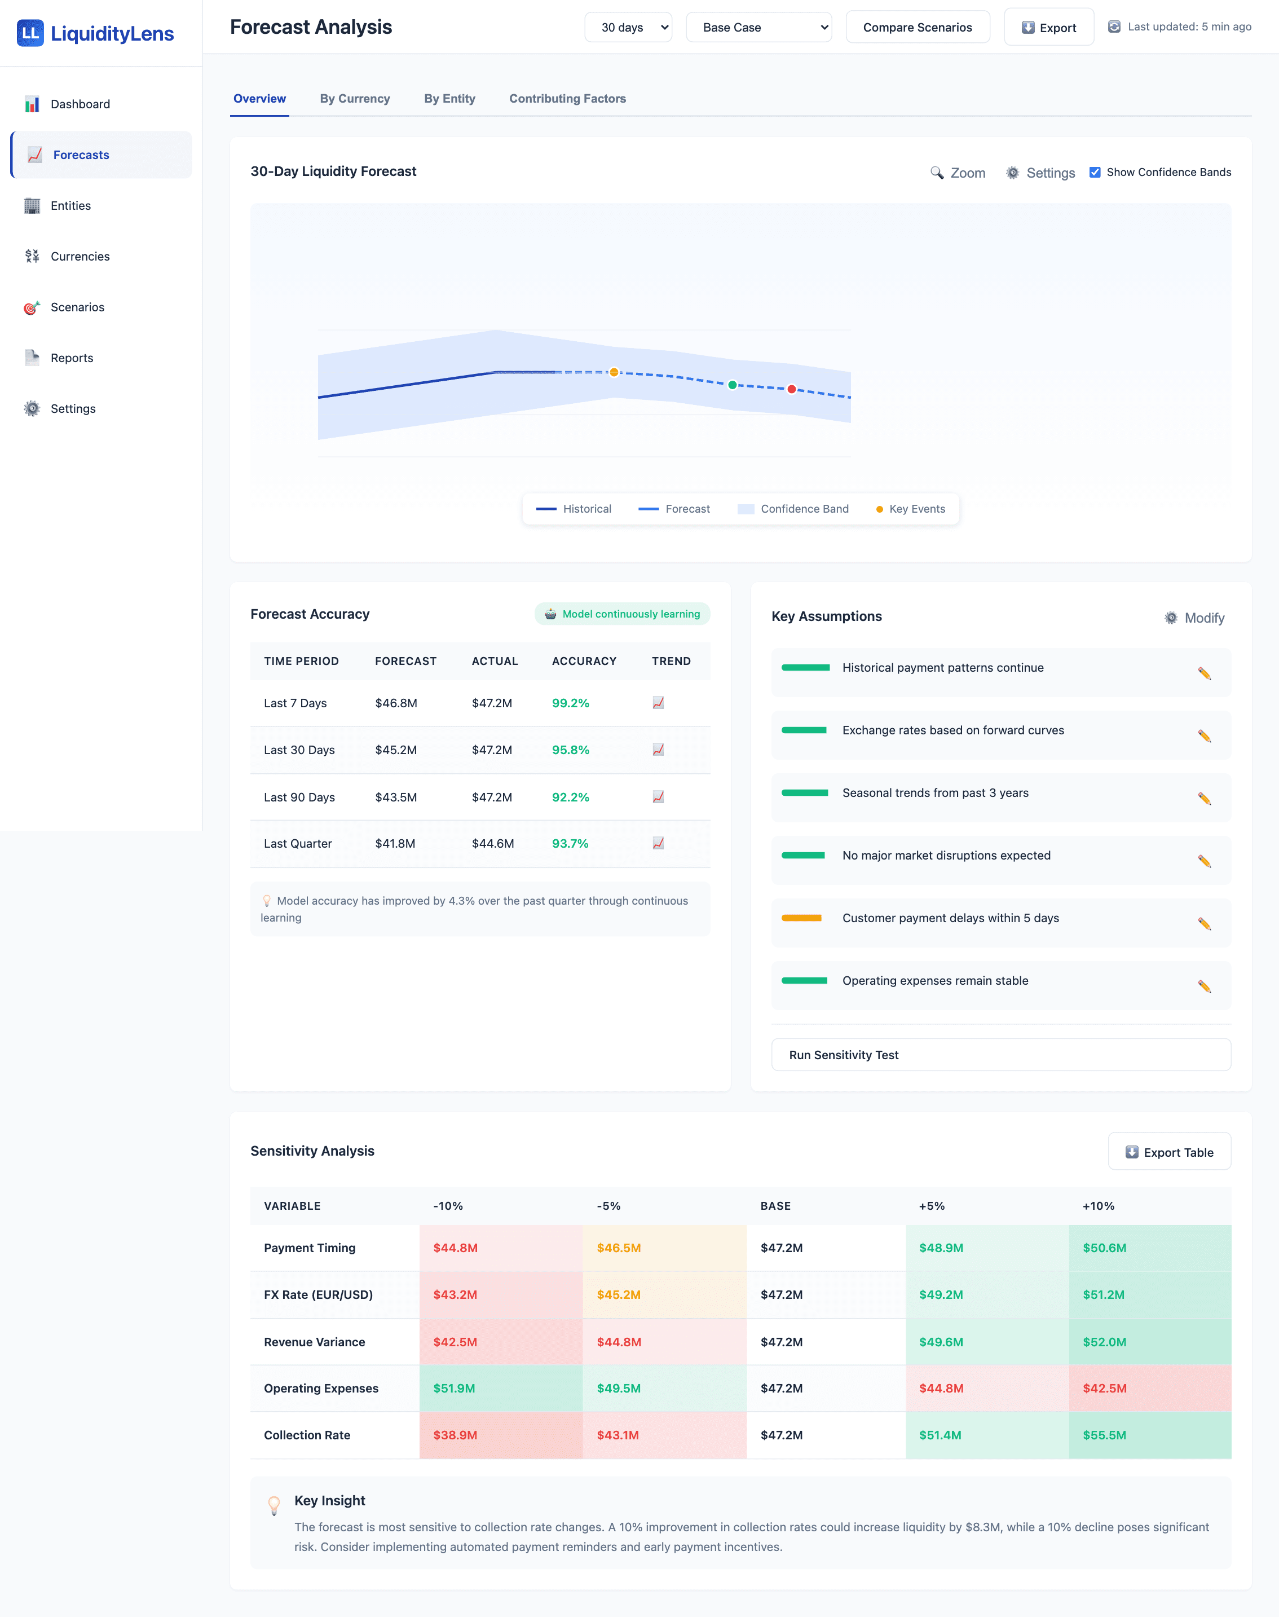Viewport: 1279px width, 1617px height.
Task: Click the Reports document icon
Action: point(32,358)
